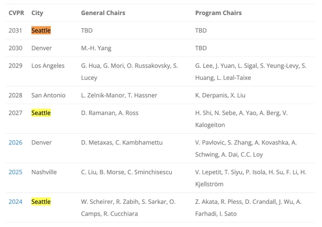Click D. Metaxas, C. Kambhamettu chairs cell
The height and width of the screenshot is (227, 322).
point(122,143)
